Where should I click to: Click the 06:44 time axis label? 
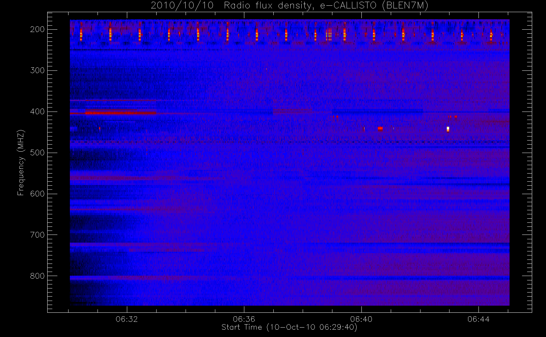[x=479, y=319]
